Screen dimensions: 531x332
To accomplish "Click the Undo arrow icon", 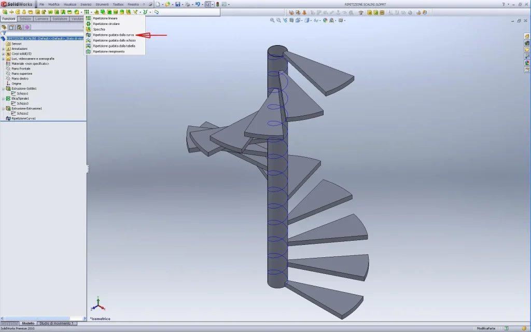I will 198,4.
